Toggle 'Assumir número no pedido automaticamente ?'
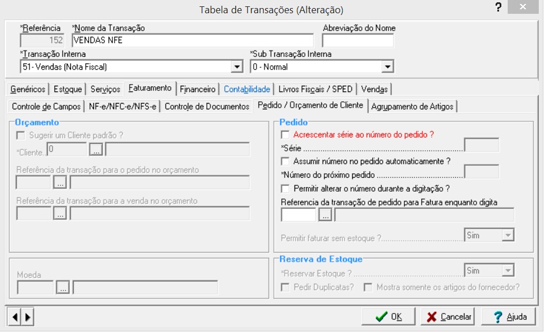 coord(285,161)
